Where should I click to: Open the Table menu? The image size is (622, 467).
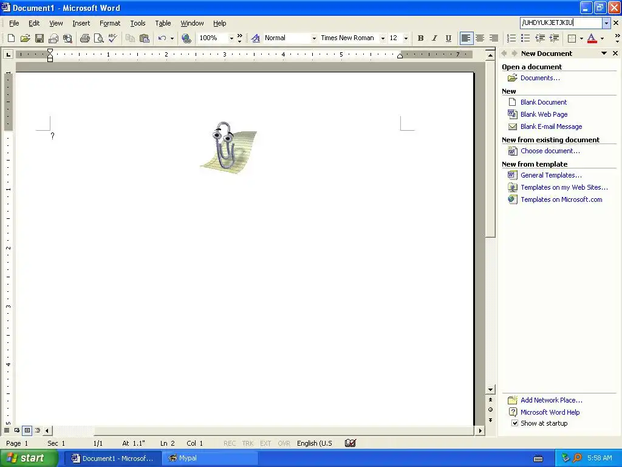[x=163, y=23]
